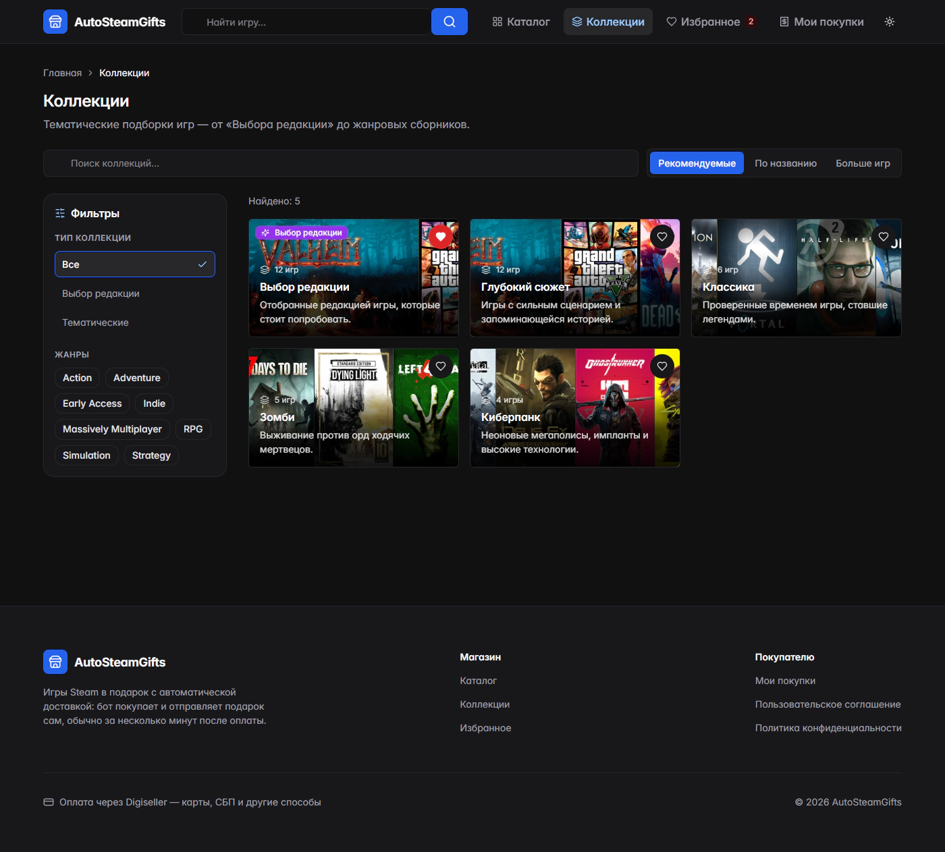This screenshot has height=852, width=945.
Task: Click the blue search magnifier button
Action: pos(450,22)
